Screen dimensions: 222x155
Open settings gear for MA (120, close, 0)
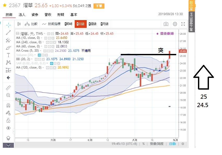51,68
